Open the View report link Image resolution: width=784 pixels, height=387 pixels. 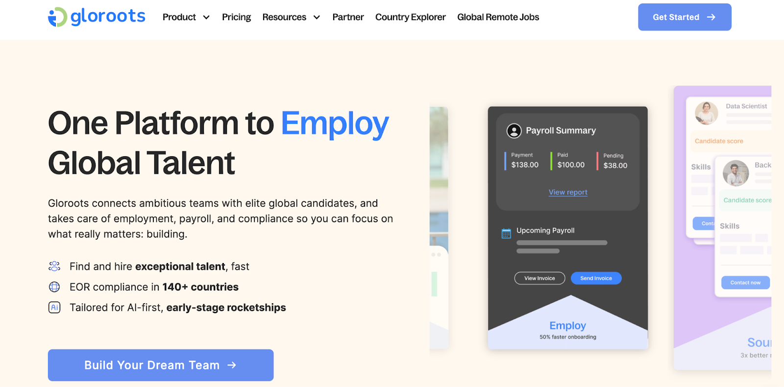pyautogui.click(x=568, y=192)
